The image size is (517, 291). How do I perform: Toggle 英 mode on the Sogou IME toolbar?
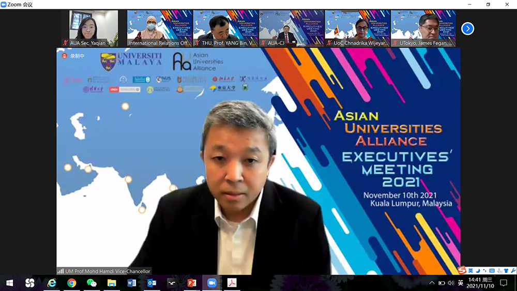click(470, 270)
